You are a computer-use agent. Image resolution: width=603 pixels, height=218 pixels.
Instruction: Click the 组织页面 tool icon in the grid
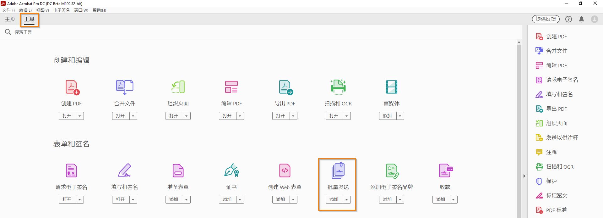coord(178,87)
